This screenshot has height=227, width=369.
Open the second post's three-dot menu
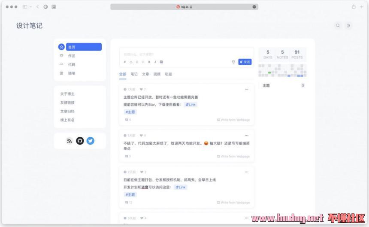[246, 135]
